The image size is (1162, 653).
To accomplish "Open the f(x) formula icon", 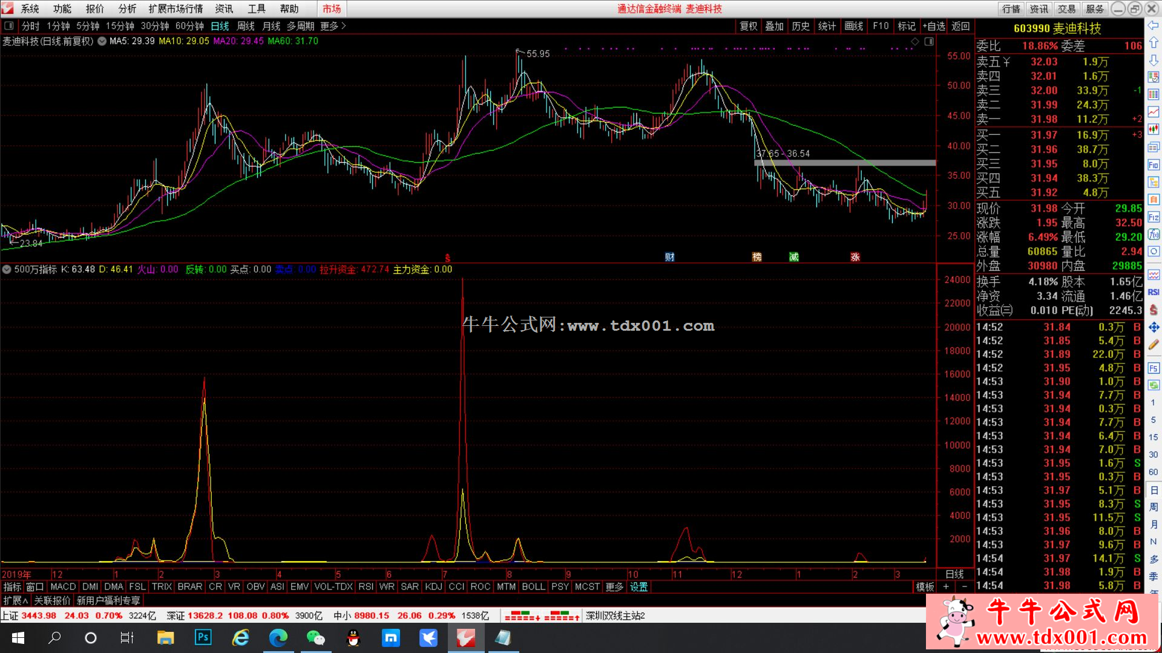I will coord(1154,234).
